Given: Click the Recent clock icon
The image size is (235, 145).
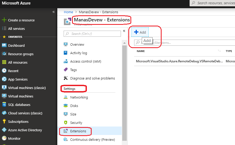Looking at the screenshot, I should point(4,71).
